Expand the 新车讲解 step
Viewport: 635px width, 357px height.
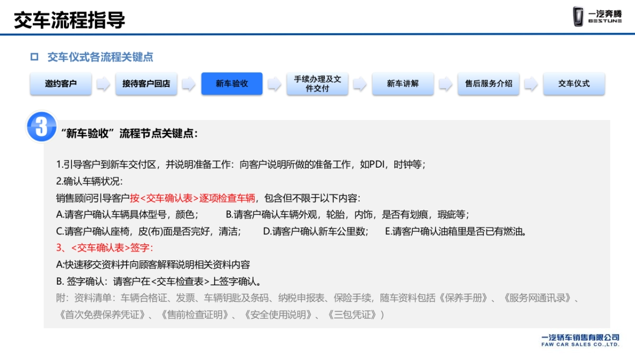point(402,84)
